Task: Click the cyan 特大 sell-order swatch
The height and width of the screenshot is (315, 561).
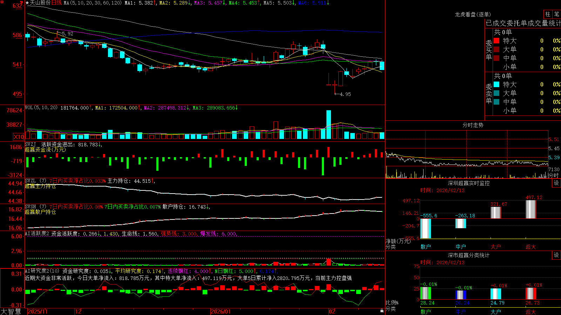Action: 496,84
